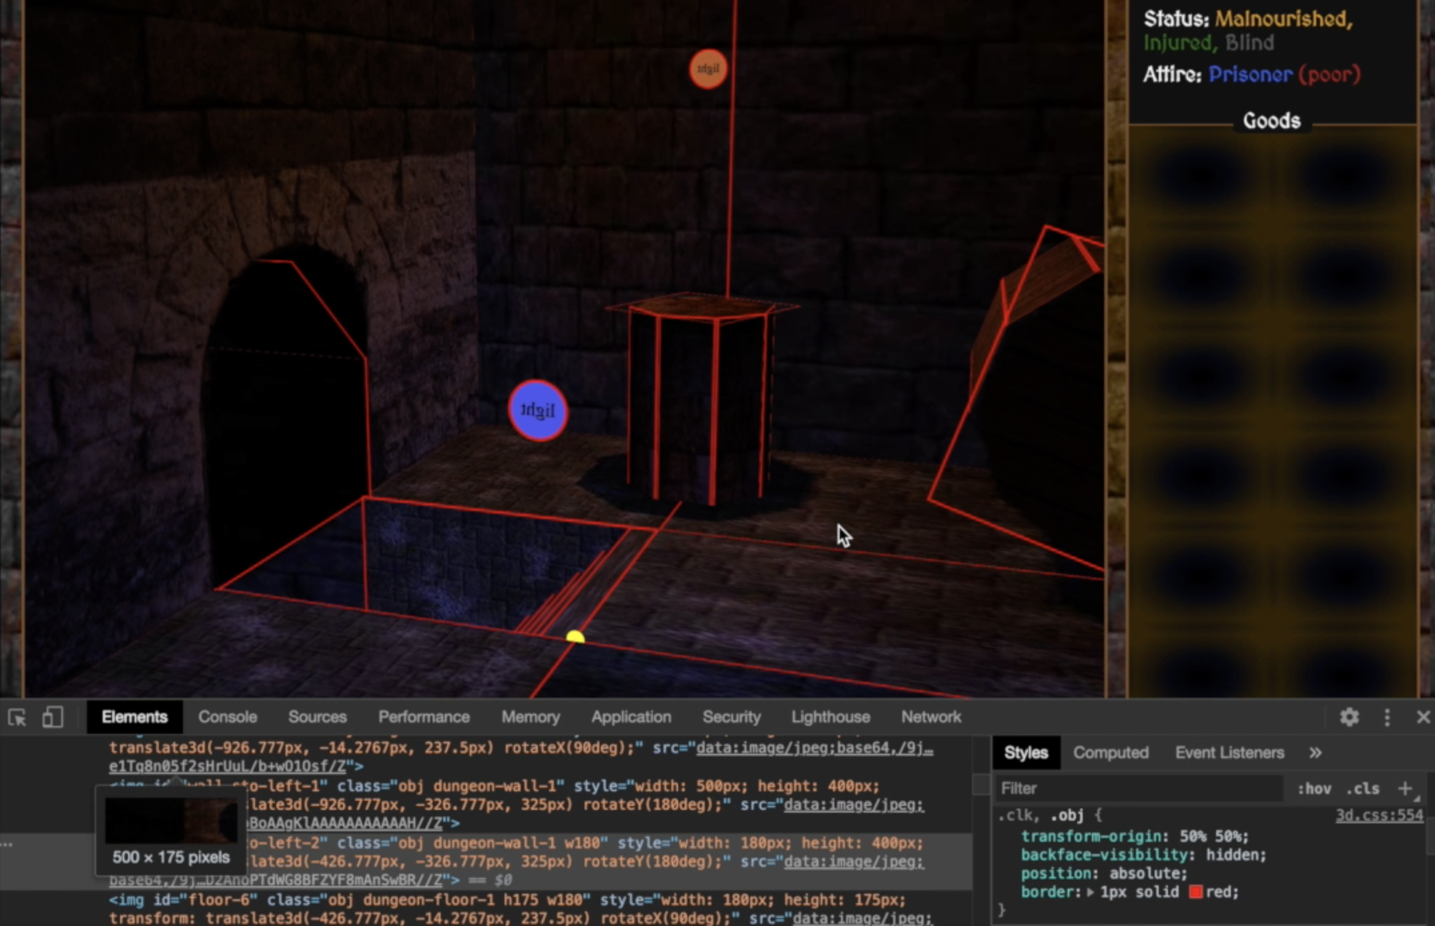Click the Elements tab in DevTools
This screenshot has width=1435, height=926.
[134, 717]
